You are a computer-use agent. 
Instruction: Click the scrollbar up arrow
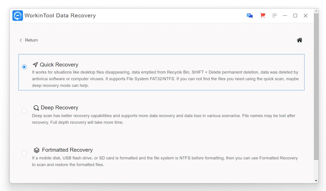point(316,10)
